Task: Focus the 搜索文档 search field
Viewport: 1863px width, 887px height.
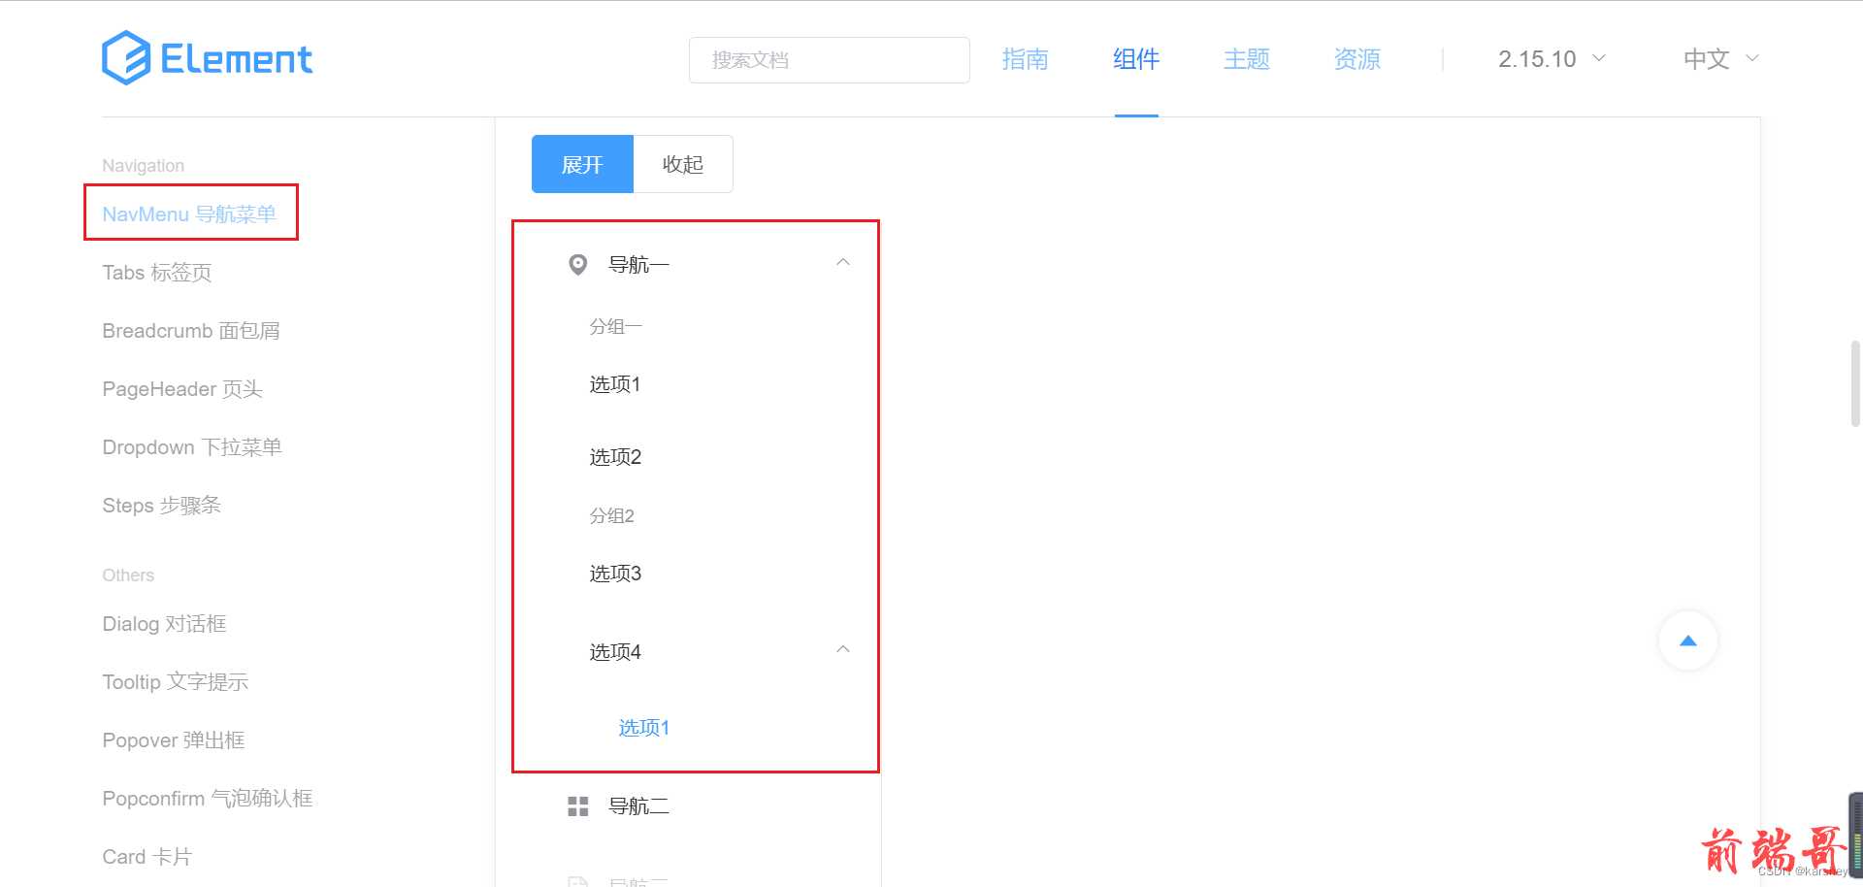Action: 830,60
